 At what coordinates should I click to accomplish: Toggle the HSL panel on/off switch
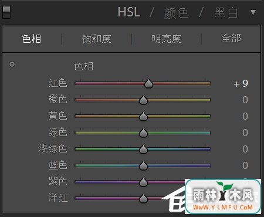pyautogui.click(x=6, y=12)
